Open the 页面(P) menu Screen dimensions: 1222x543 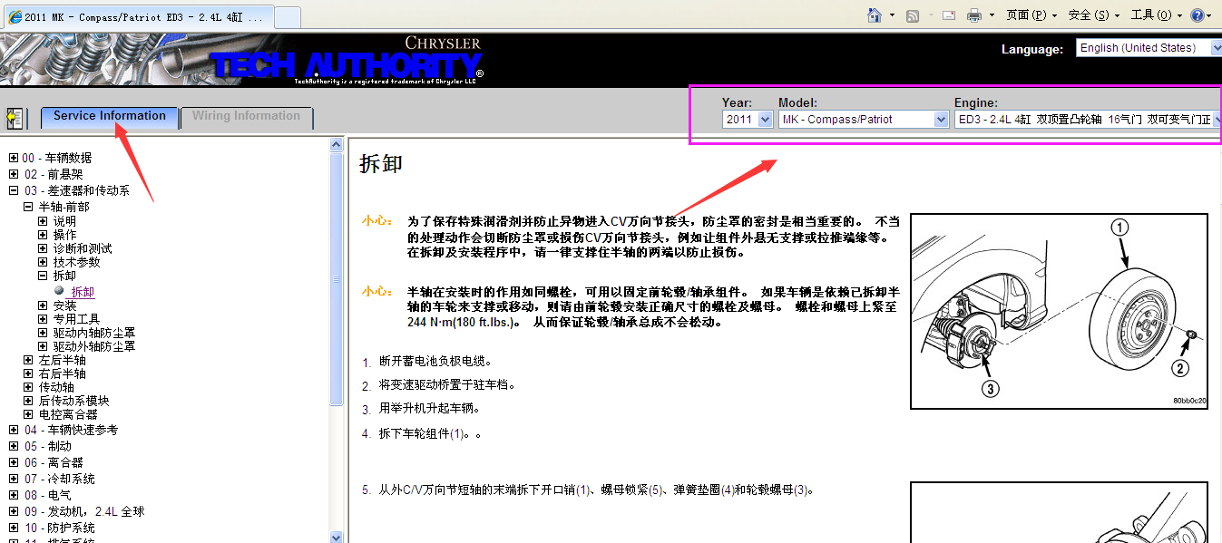1032,15
